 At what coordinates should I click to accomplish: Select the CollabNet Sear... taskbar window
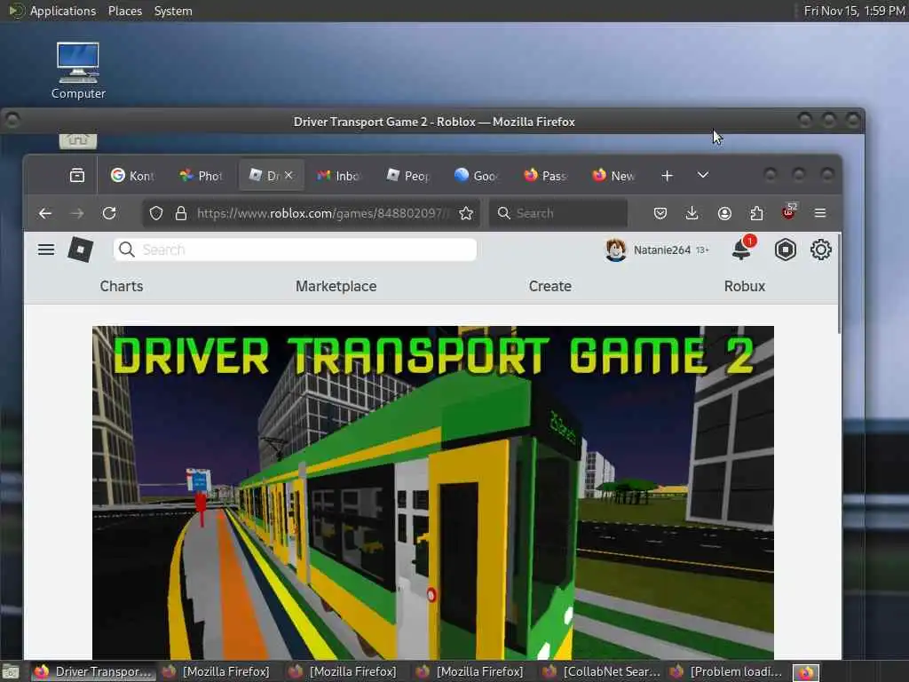coord(601,671)
